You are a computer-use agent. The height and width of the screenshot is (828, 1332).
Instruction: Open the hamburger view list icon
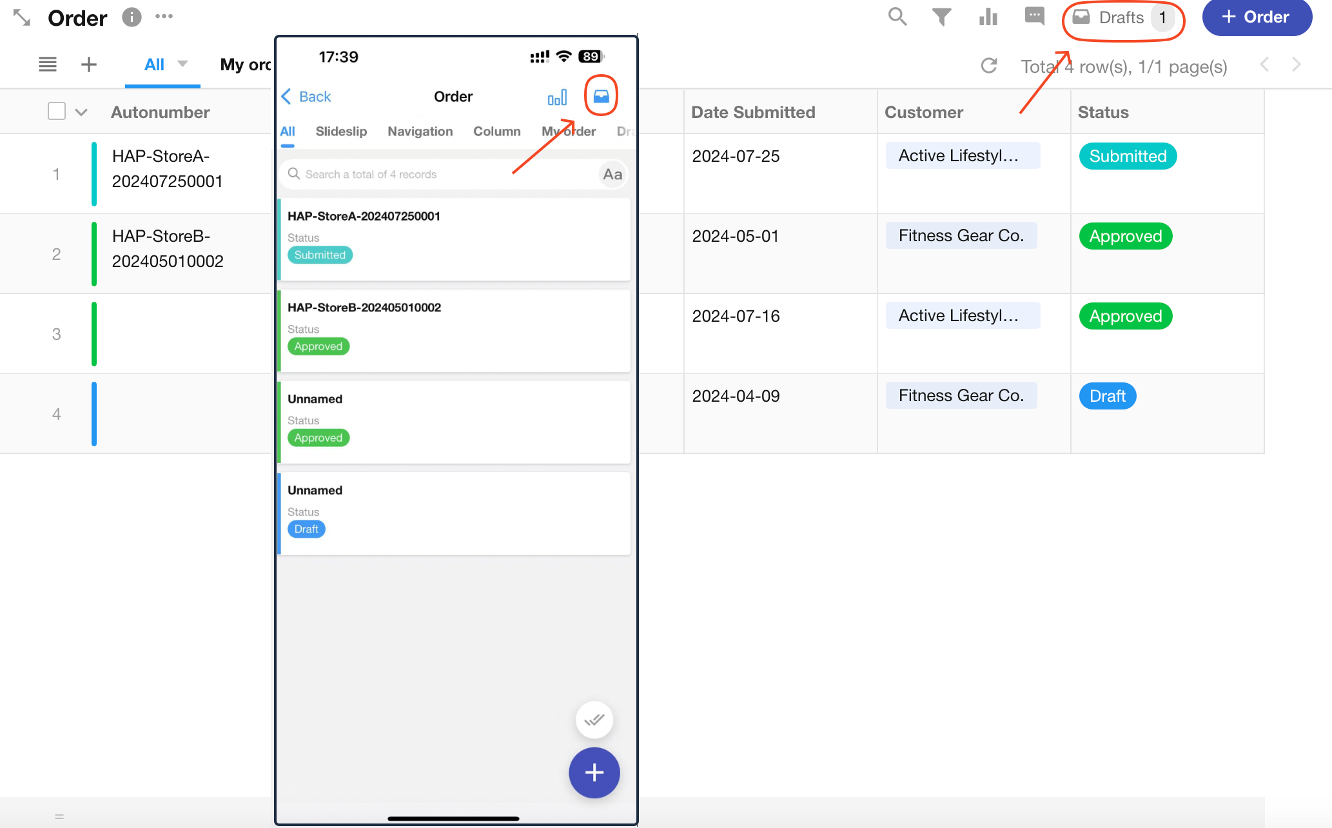[48, 64]
